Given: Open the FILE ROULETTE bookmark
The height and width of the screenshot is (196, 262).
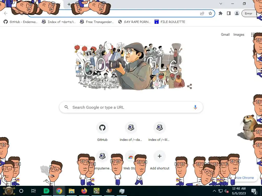Looking at the screenshot, I should pos(170,22).
